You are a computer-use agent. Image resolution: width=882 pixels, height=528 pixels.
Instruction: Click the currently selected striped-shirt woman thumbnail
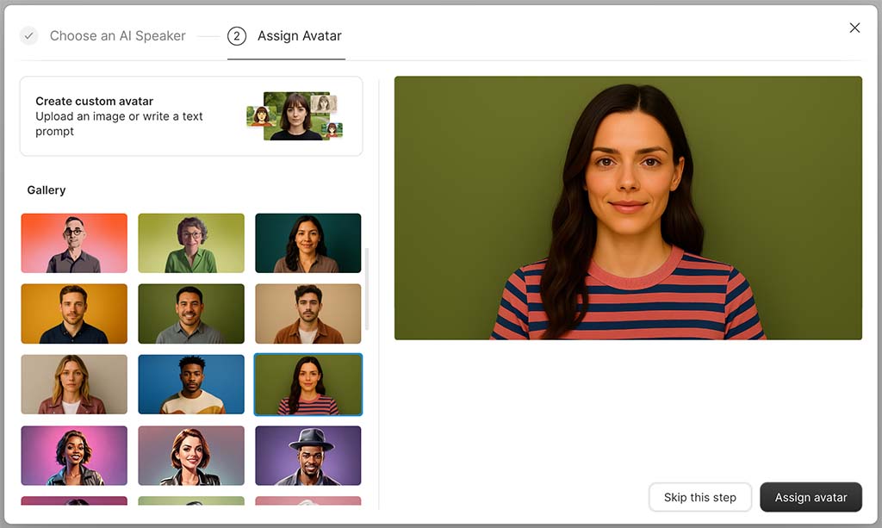click(x=307, y=384)
